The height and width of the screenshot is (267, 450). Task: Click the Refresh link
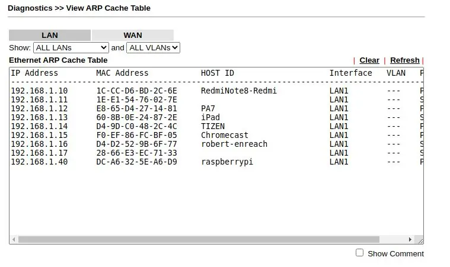405,60
